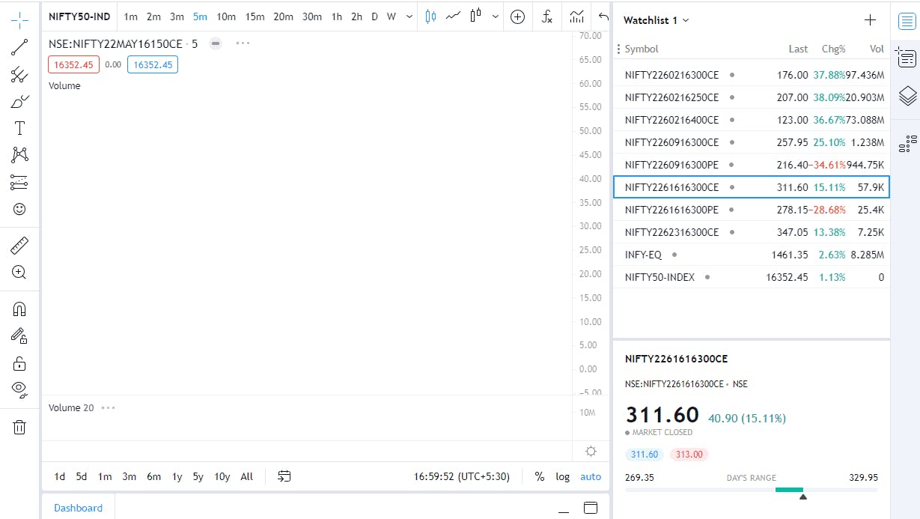Open go to date picker
920x519 pixels.
point(284,476)
